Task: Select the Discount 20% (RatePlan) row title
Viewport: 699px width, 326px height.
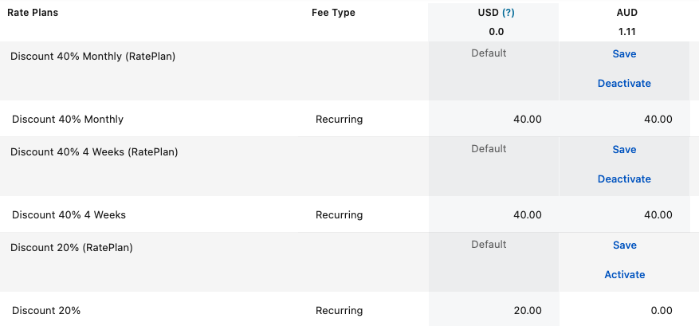Action: pyautogui.click(x=72, y=248)
